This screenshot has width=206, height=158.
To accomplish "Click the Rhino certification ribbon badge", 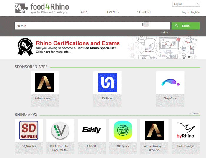I will click(x=25, y=47).
